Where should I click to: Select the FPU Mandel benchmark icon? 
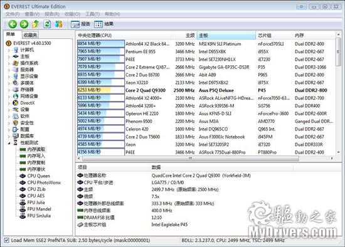tap(23, 209)
